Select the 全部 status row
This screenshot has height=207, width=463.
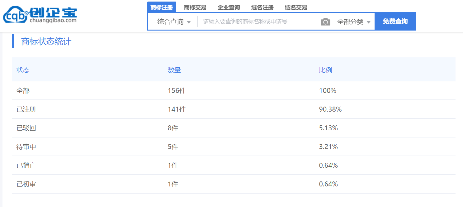click(23, 91)
